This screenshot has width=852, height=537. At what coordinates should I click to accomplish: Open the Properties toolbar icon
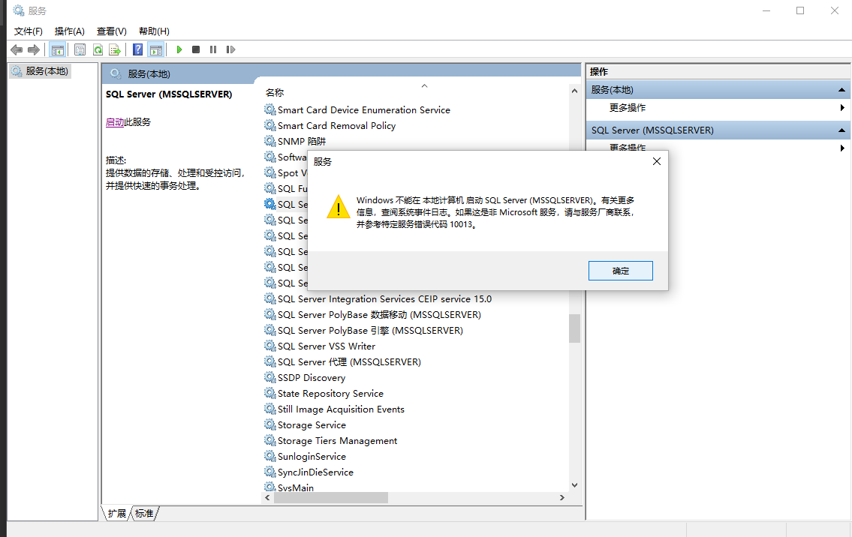point(80,50)
